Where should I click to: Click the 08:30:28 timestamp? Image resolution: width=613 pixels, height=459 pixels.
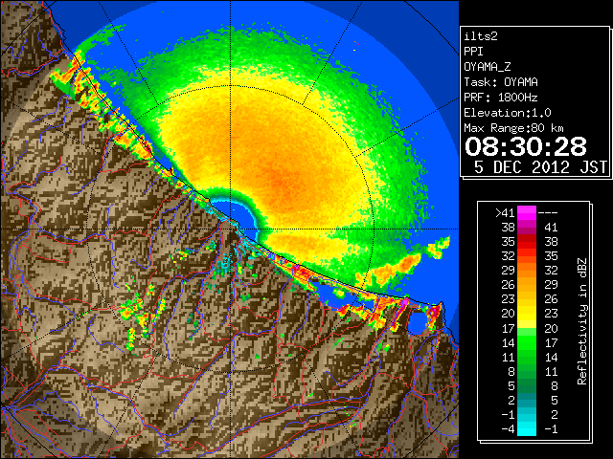pyautogui.click(x=526, y=146)
